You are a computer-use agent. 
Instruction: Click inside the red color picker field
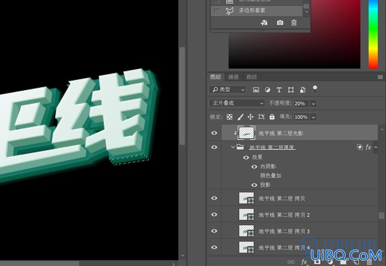click(294, 34)
